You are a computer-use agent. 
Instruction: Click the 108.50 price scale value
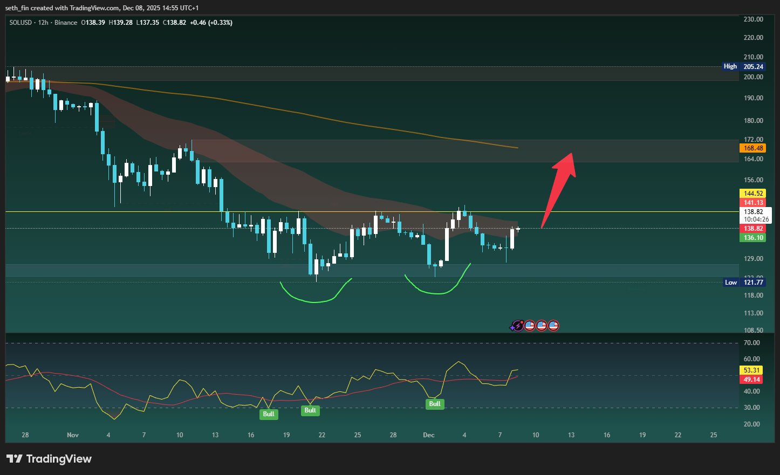click(x=753, y=331)
